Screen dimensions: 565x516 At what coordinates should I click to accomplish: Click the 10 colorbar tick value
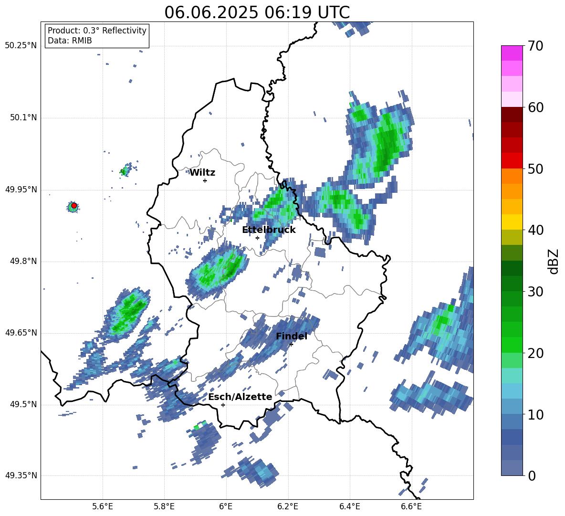tap(535, 414)
